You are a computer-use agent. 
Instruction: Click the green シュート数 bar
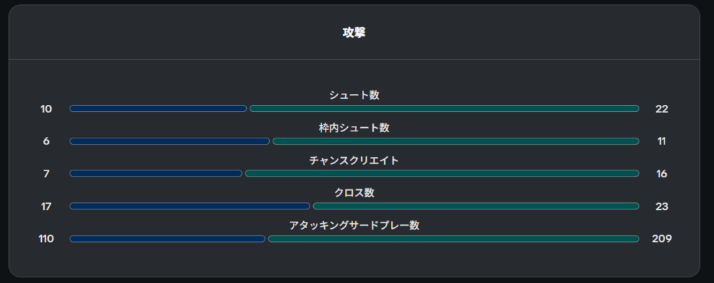(444, 108)
